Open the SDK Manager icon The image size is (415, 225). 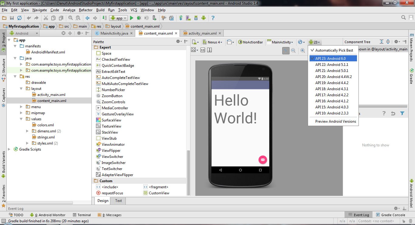[196, 18]
